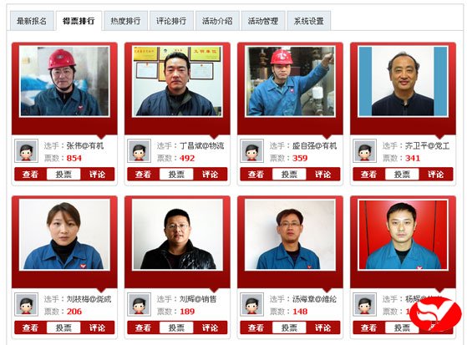Click 查看 for 汤海章@维纶

(x=256, y=327)
